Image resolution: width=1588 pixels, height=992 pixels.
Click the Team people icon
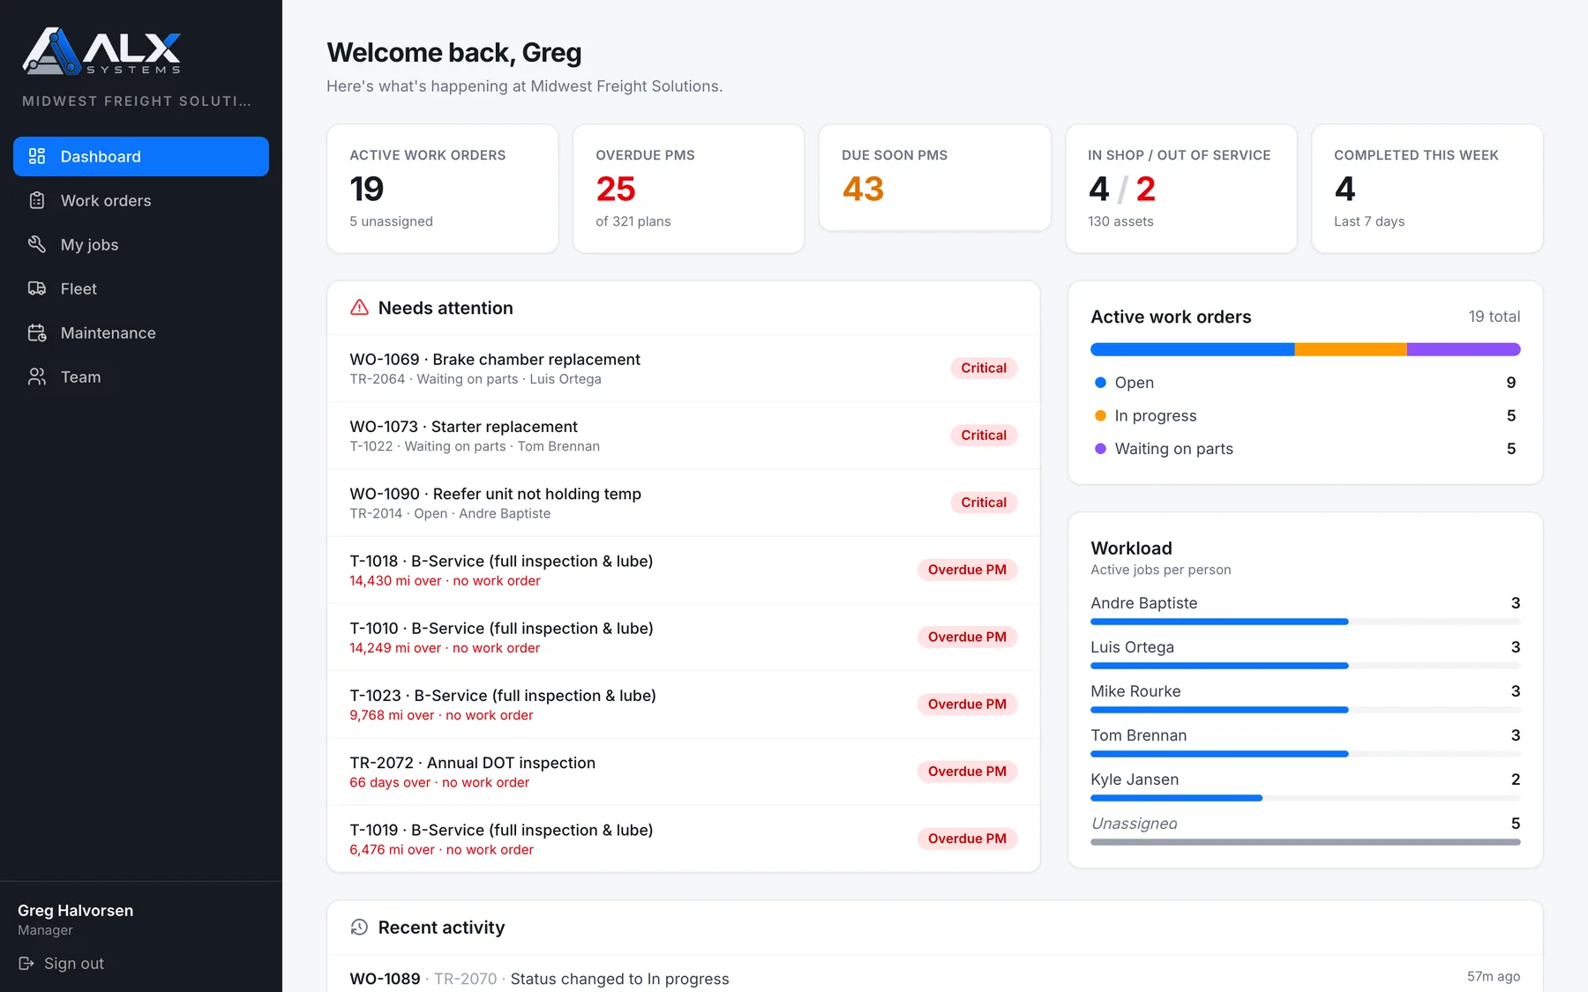(37, 377)
